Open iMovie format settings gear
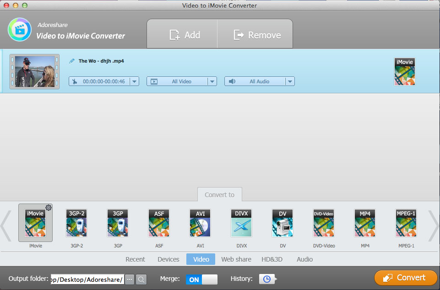 coord(49,208)
